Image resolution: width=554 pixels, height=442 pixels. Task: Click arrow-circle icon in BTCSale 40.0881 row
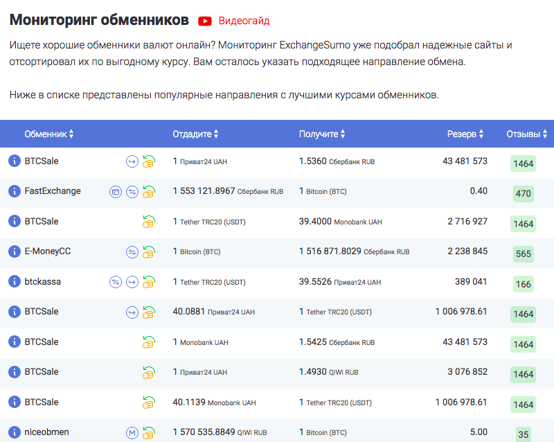coord(132,312)
